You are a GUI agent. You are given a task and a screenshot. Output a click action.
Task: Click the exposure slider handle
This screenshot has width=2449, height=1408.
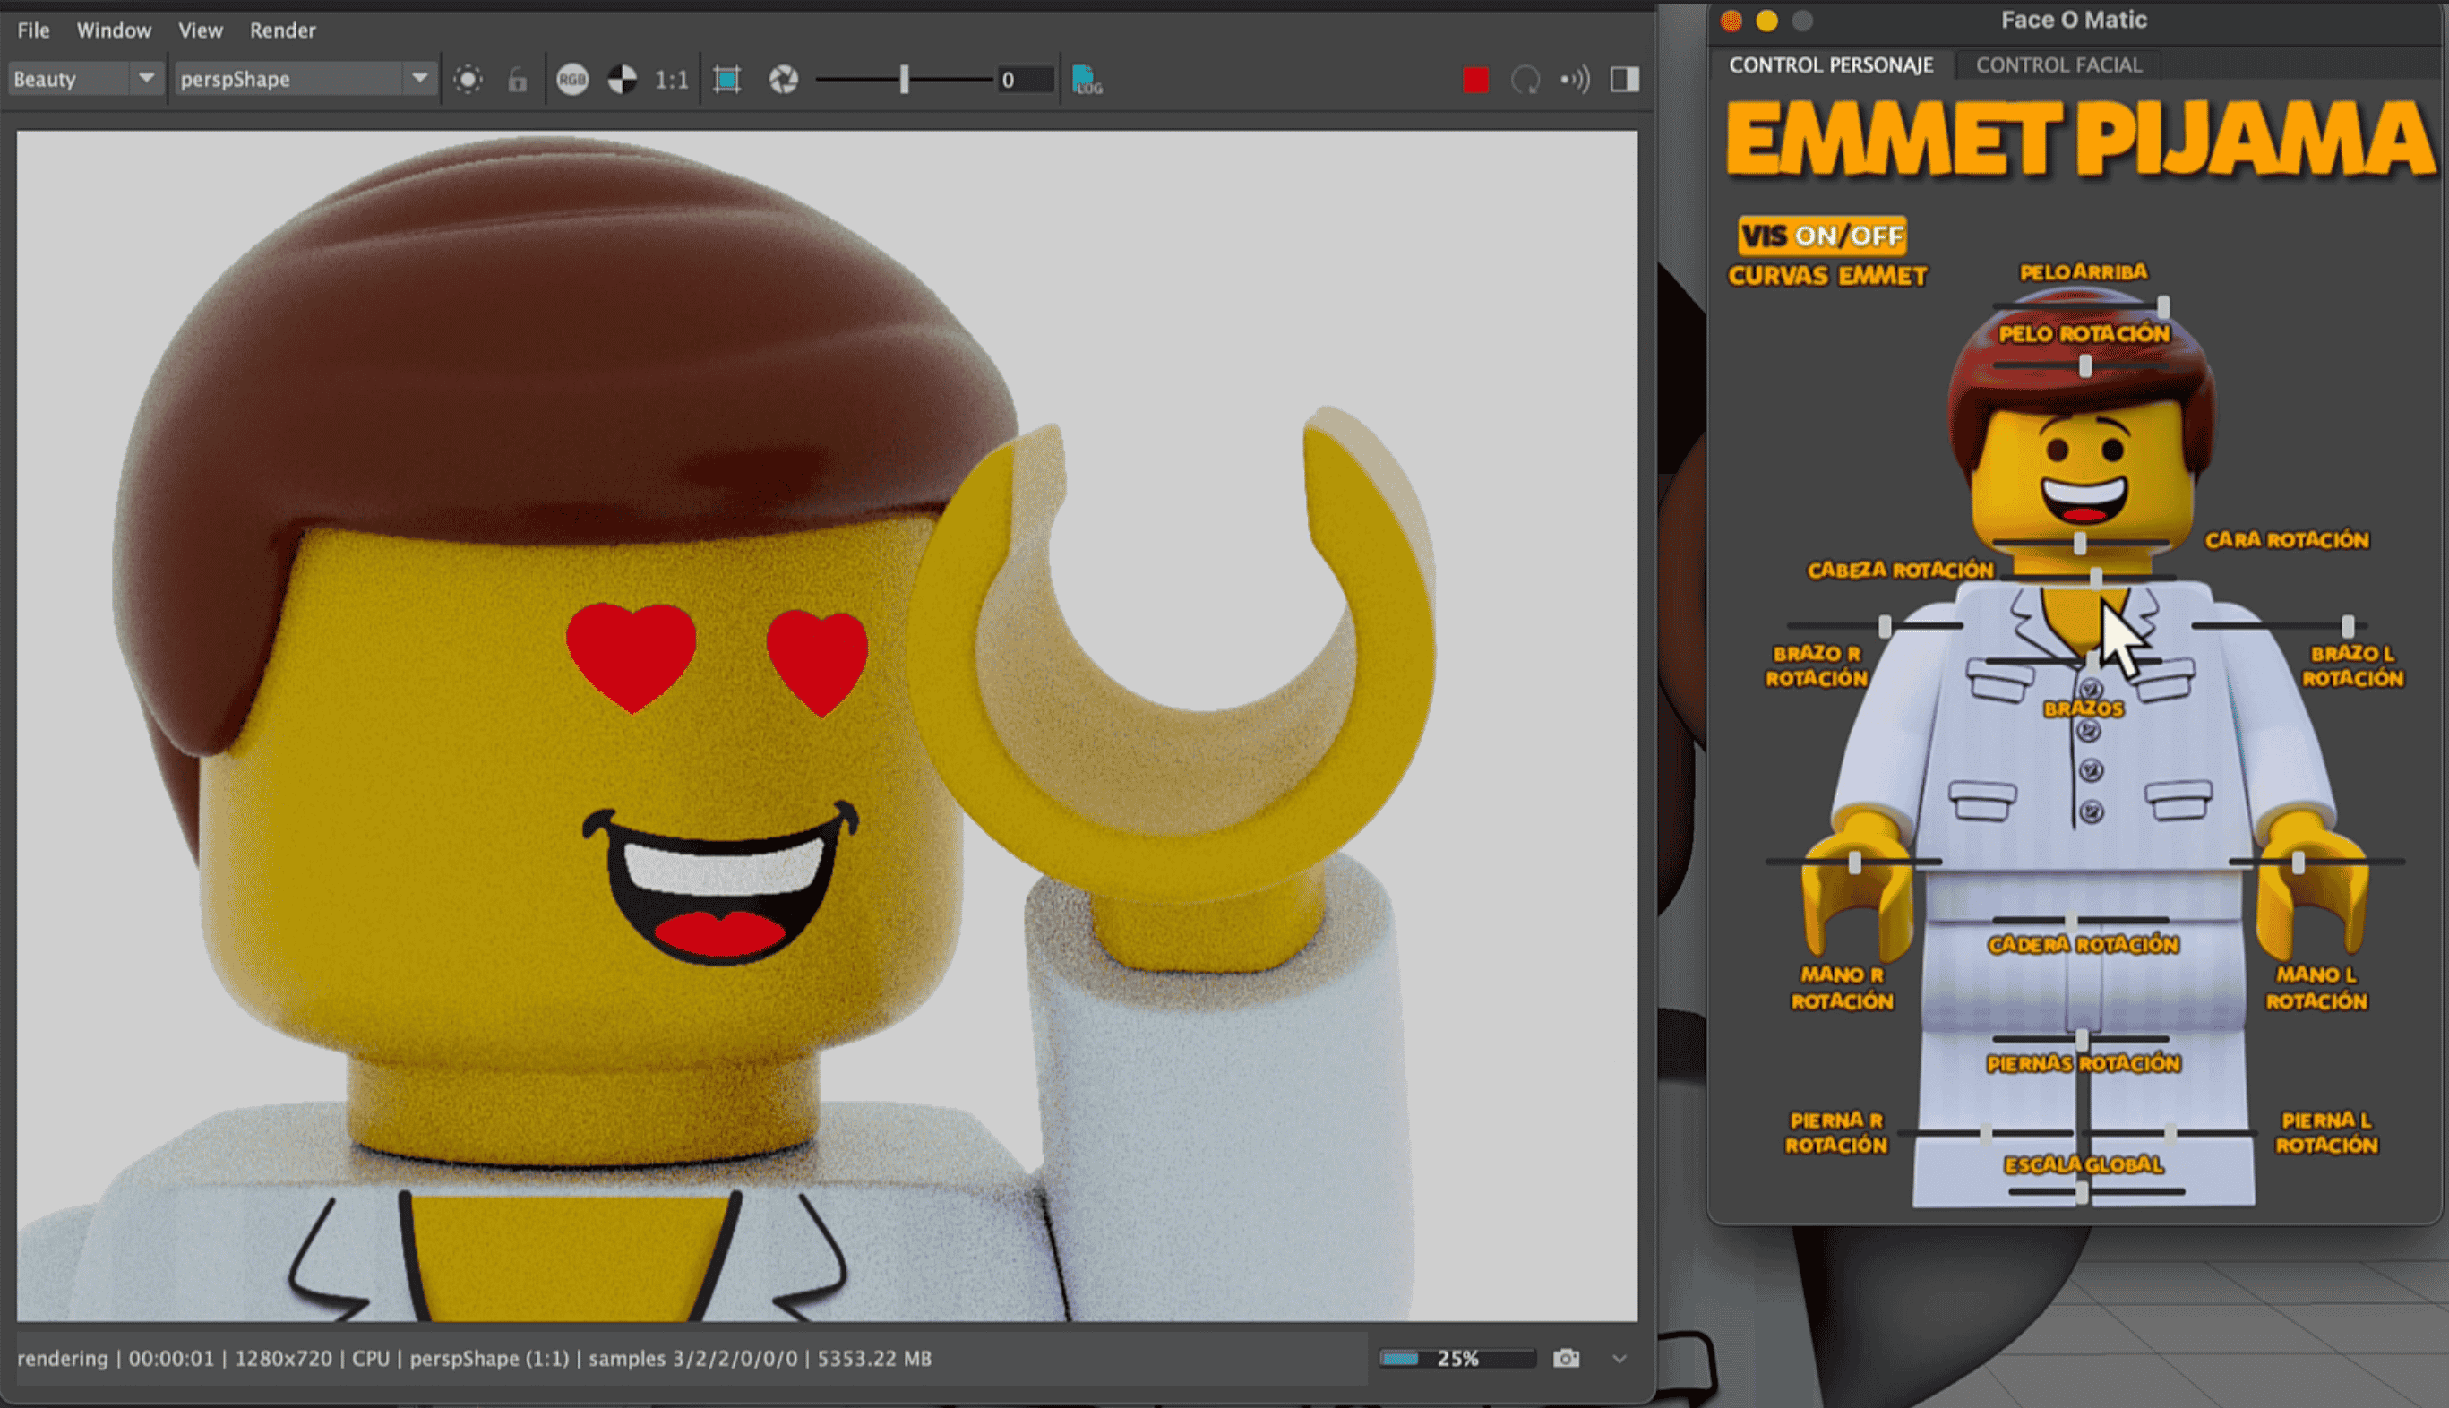click(904, 80)
